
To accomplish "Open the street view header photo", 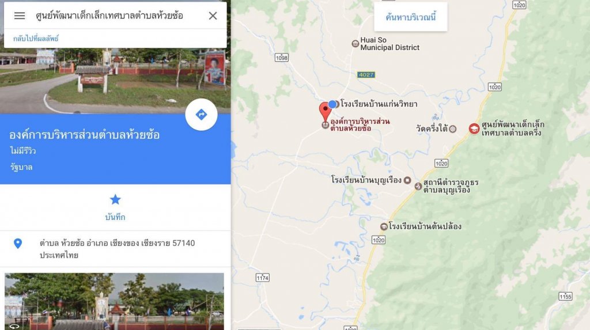I will pyautogui.click(x=115, y=81).
